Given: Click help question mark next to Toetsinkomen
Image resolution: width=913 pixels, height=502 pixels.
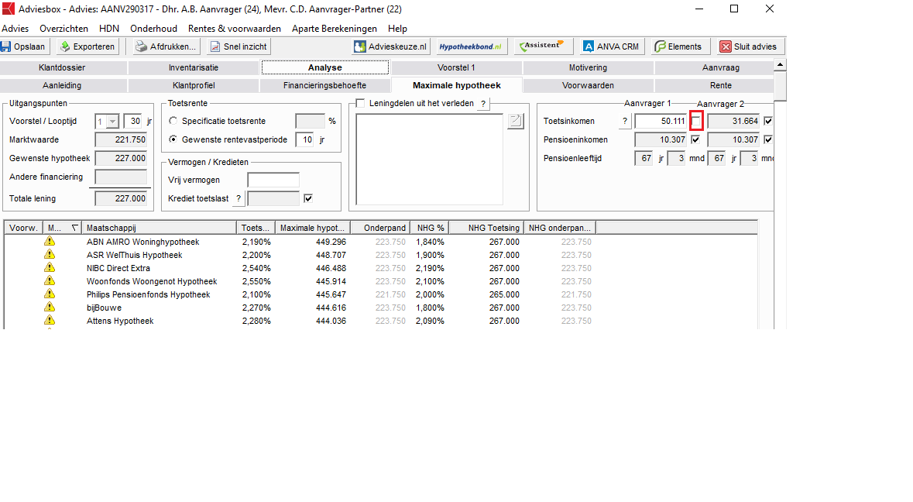Looking at the screenshot, I should click(625, 121).
